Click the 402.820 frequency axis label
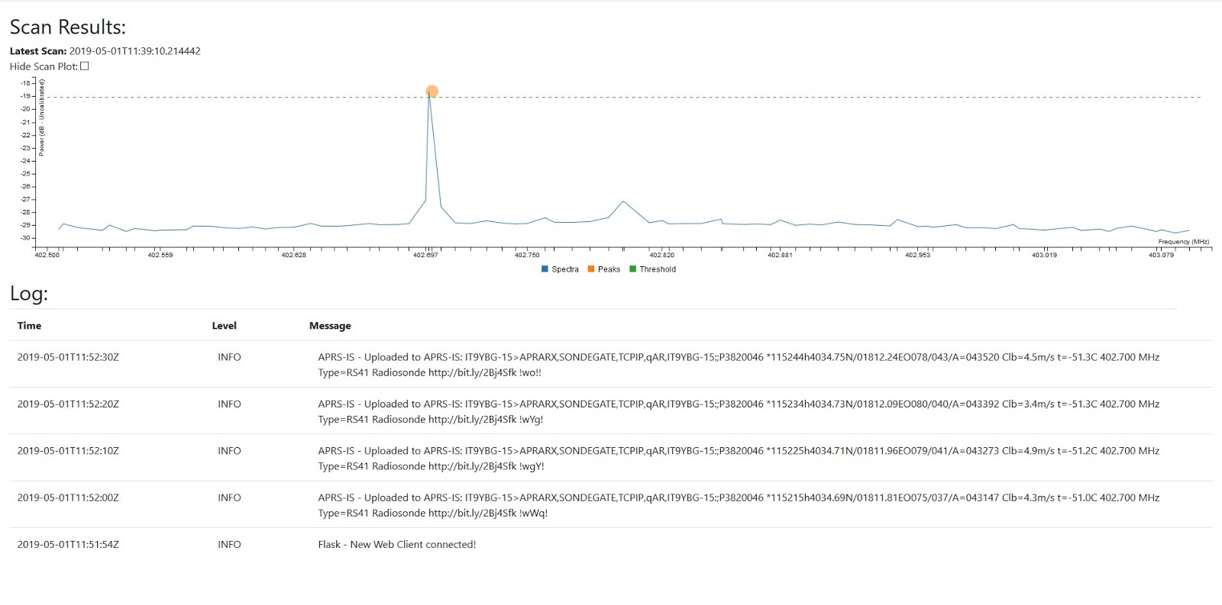This screenshot has width=1222, height=605. coord(661,255)
